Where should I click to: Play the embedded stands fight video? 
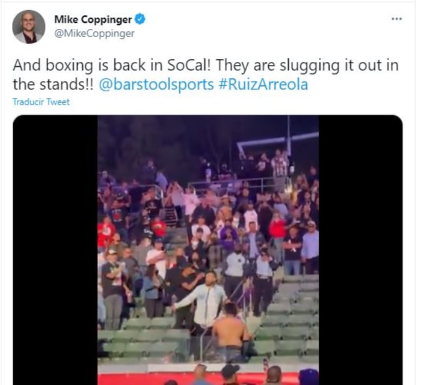tap(208, 250)
